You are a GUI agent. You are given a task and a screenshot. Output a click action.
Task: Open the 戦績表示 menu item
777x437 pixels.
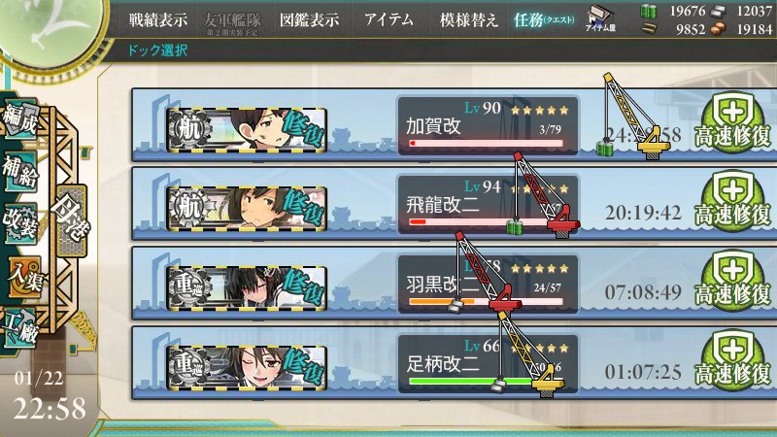pos(158,19)
